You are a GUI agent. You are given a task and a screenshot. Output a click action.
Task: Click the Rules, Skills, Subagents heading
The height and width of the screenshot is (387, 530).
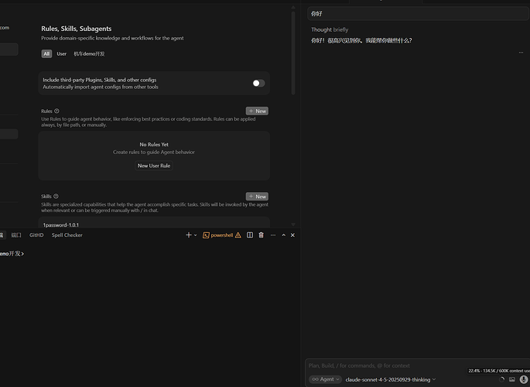click(77, 29)
